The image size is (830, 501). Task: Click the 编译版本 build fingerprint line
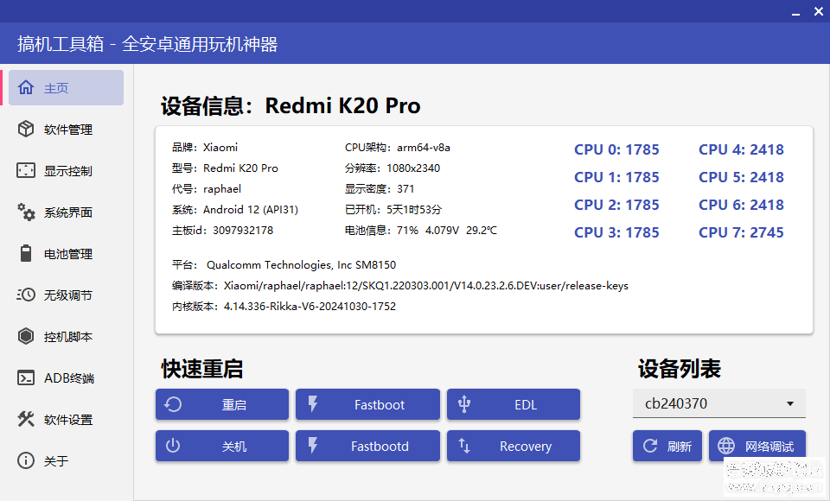pyautogui.click(x=400, y=286)
